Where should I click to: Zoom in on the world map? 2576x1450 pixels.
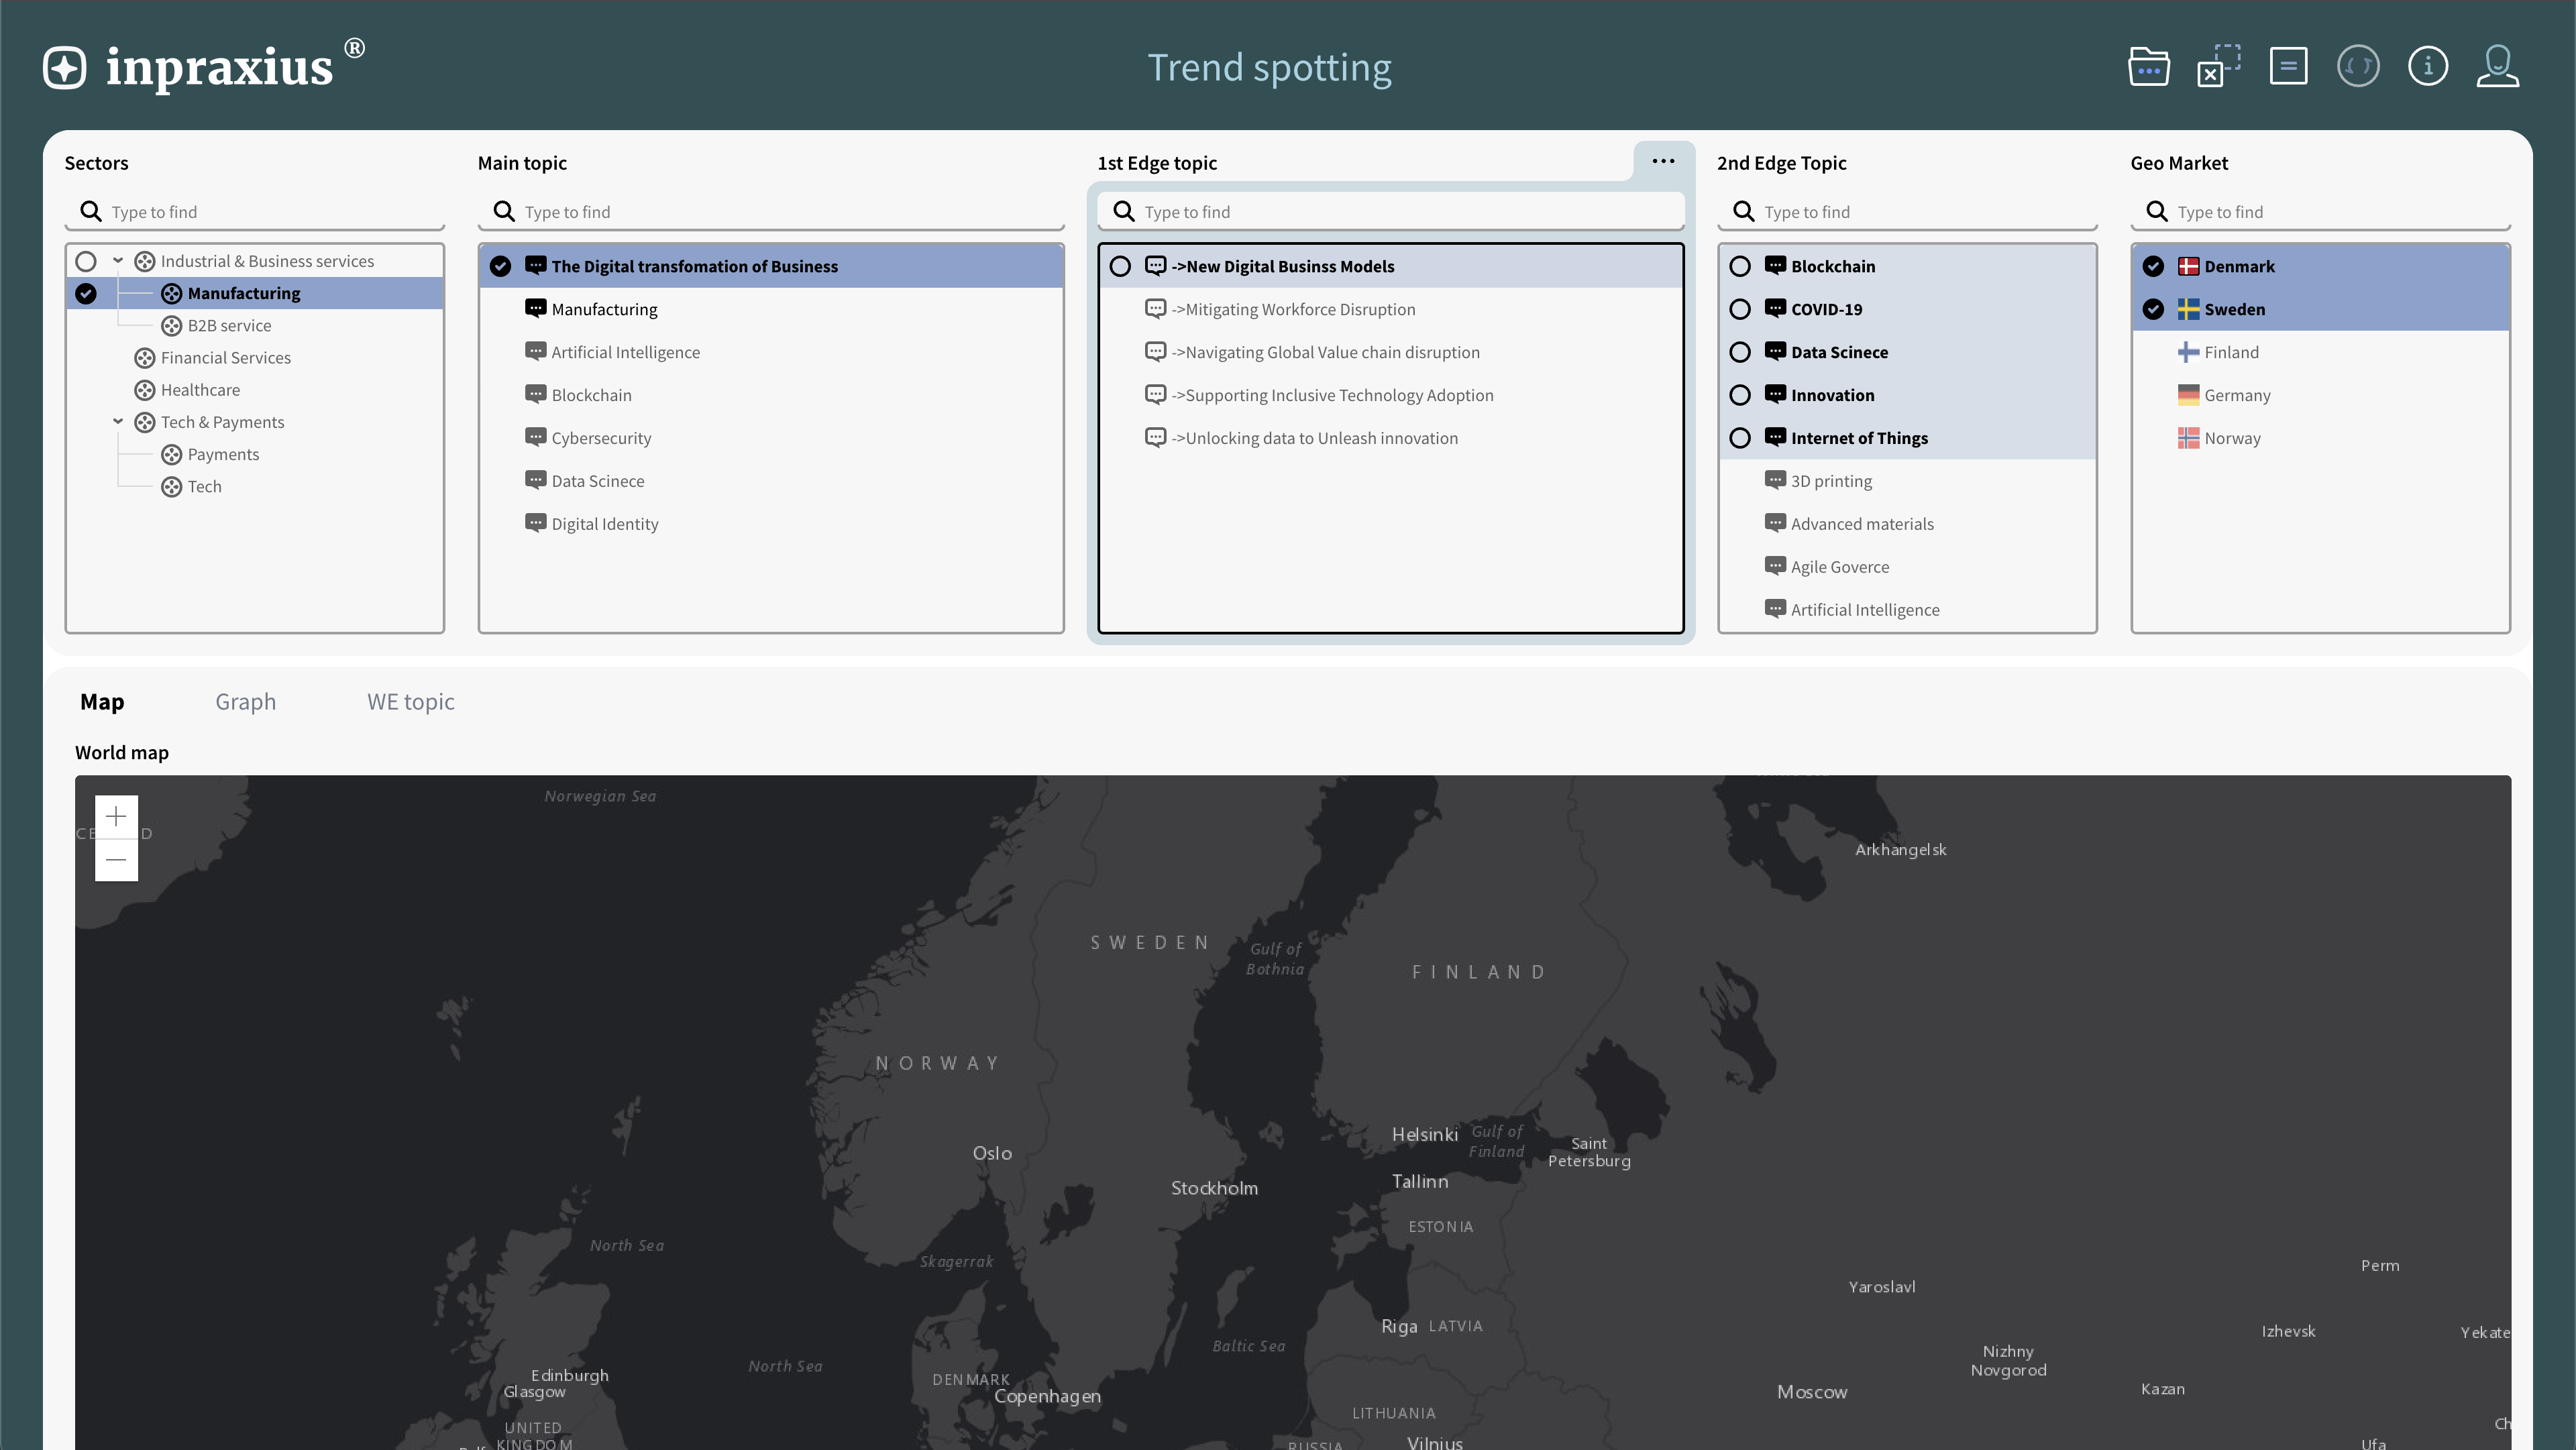[116, 817]
